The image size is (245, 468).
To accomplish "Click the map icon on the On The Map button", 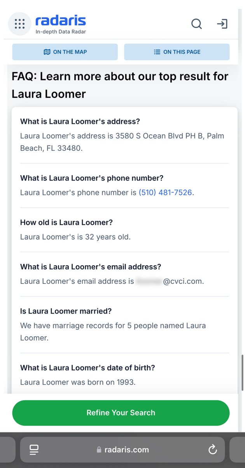I will click(x=47, y=52).
